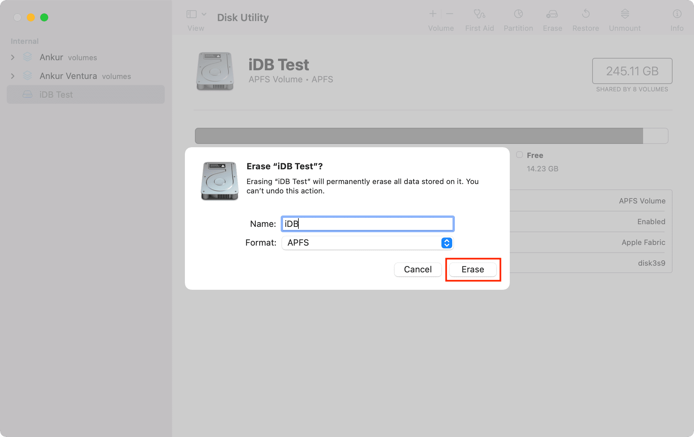Image resolution: width=694 pixels, height=437 pixels.
Task: Click the Disk Utility window title
Action: pos(243,17)
